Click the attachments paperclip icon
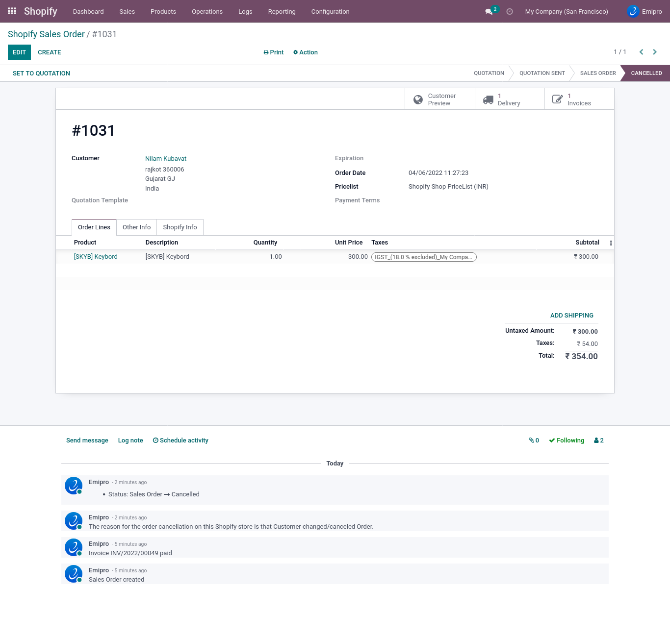This screenshot has height=637, width=670. [534, 441]
